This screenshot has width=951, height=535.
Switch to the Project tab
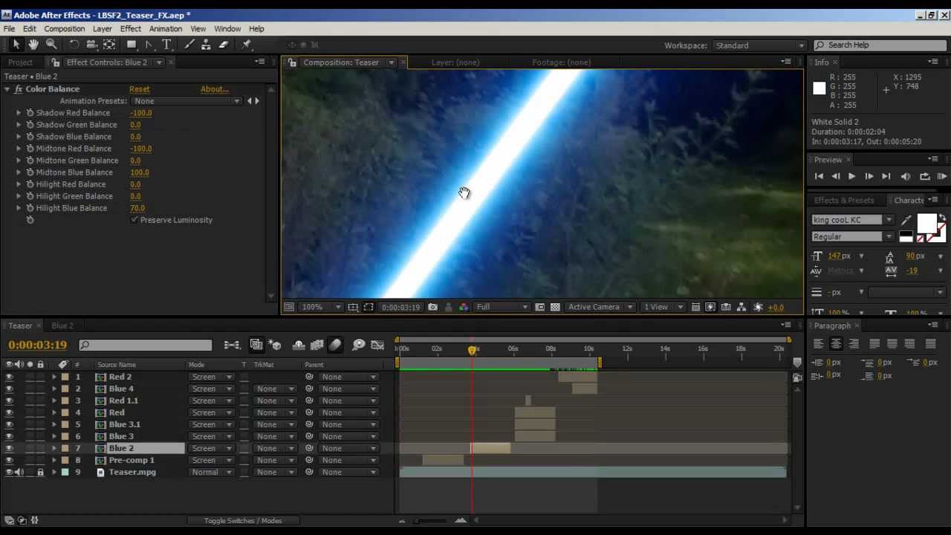tap(20, 62)
